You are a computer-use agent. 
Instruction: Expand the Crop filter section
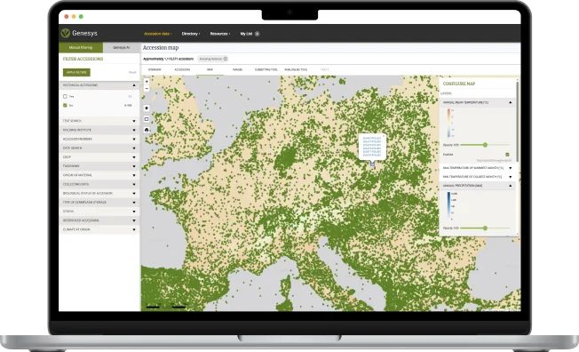(99, 157)
